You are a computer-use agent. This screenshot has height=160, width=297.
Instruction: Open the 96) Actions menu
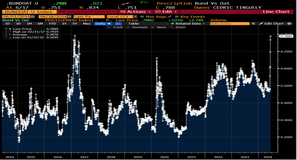pos(135,12)
